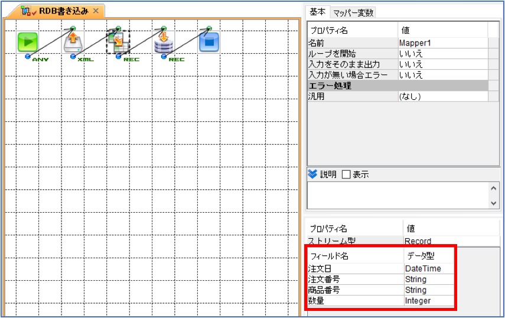Click the ANY stream label under Start component
This screenshot has height=318, width=505.
pyautogui.click(x=41, y=60)
